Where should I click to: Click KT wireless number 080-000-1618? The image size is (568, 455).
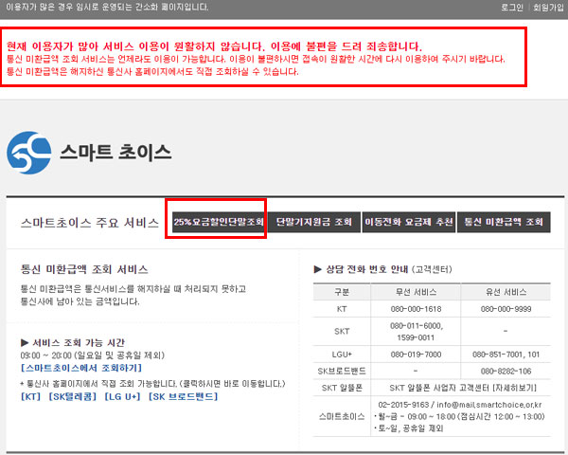416,309
